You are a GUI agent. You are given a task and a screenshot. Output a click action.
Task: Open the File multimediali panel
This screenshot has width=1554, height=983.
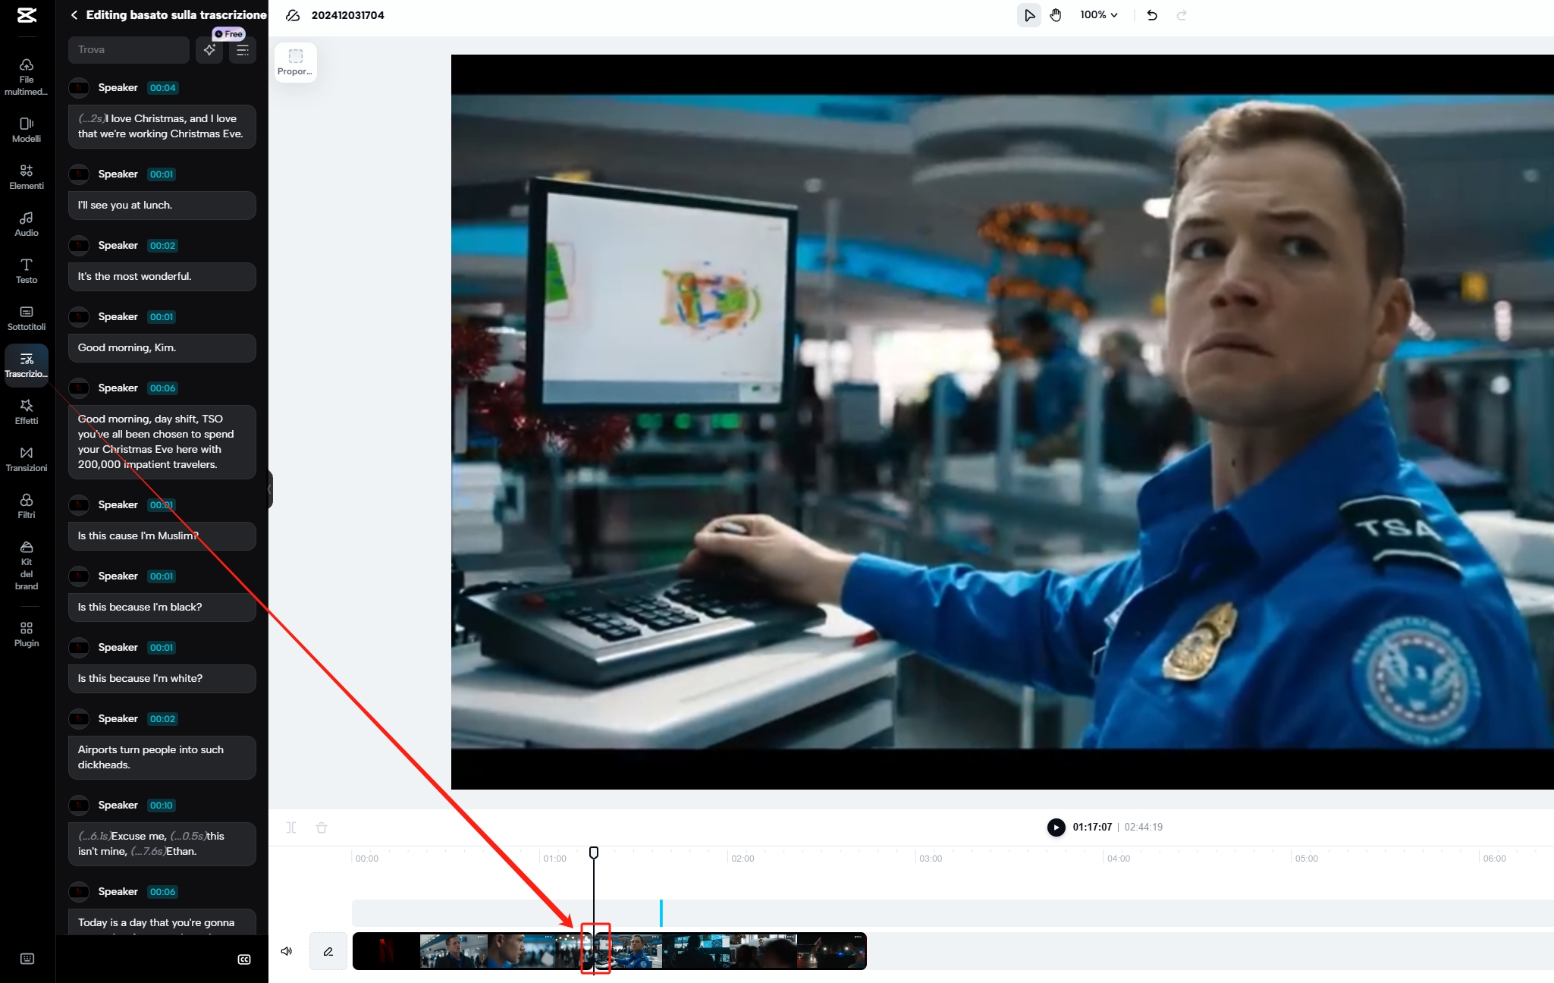[27, 77]
